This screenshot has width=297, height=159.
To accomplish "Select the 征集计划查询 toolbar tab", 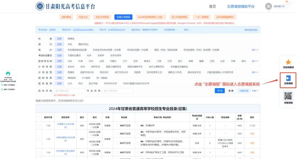I will [124, 17].
